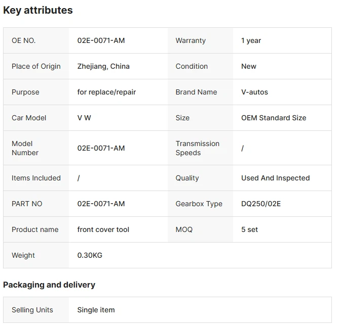Select the Gearbox Type value DQ250/02E
Viewport: 339px width, 328px height.
[x=260, y=204]
